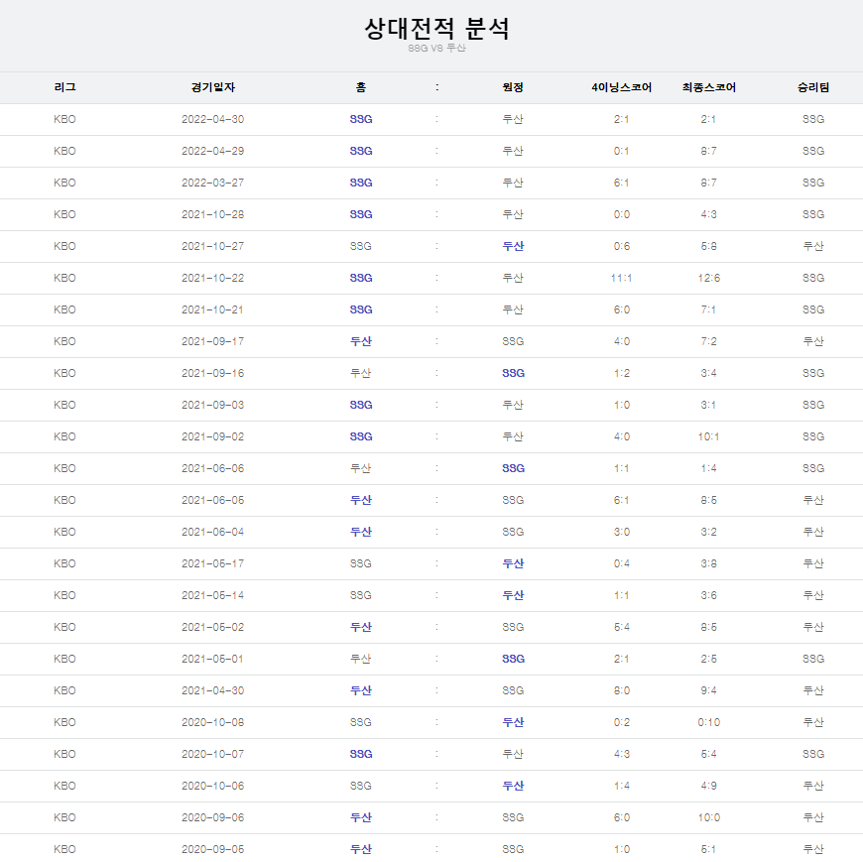
Task: Select final score '10:1' in the 2021-09-02 row
Action: pyautogui.click(x=709, y=437)
